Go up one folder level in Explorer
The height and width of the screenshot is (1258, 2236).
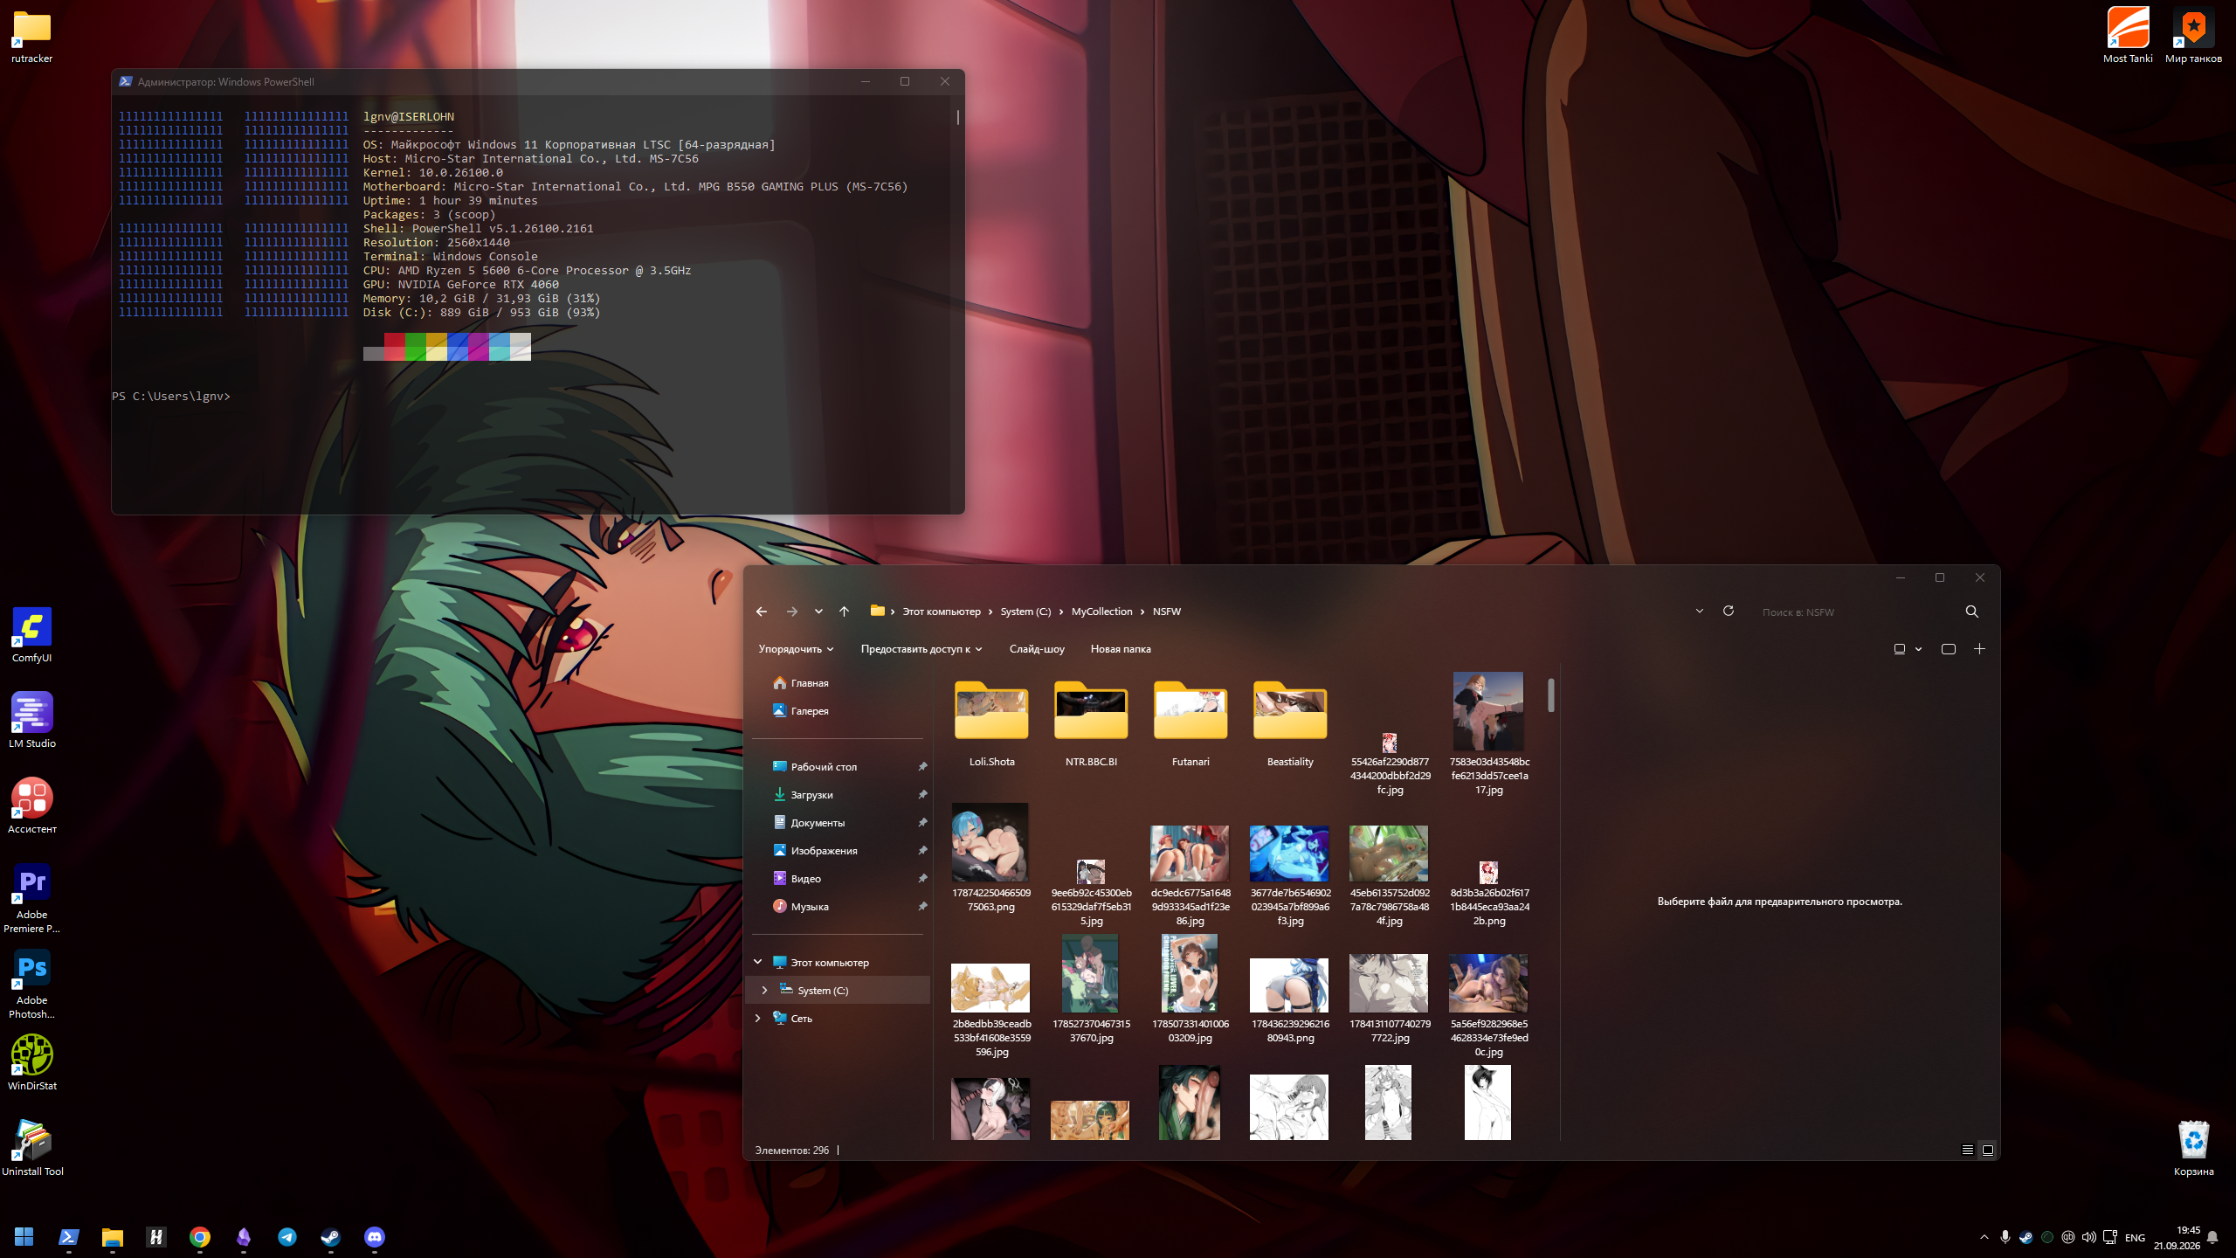coord(844,612)
